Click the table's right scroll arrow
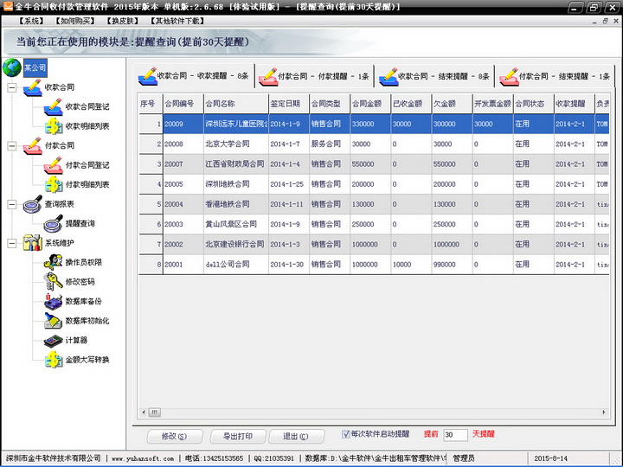Screen dimensions: 623x467 (x=604, y=413)
